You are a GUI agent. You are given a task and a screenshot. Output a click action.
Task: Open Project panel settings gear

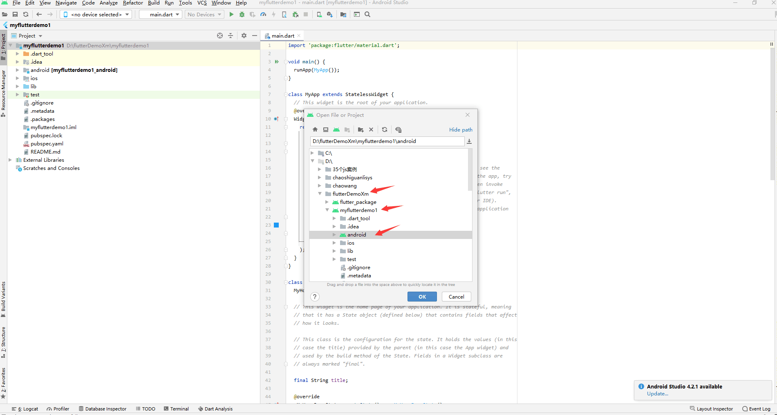244,36
